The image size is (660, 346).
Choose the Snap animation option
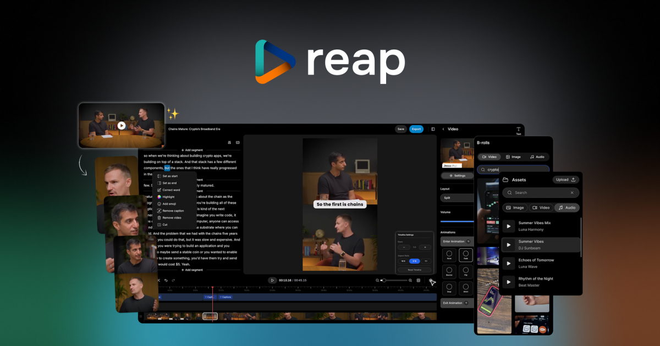(x=449, y=288)
